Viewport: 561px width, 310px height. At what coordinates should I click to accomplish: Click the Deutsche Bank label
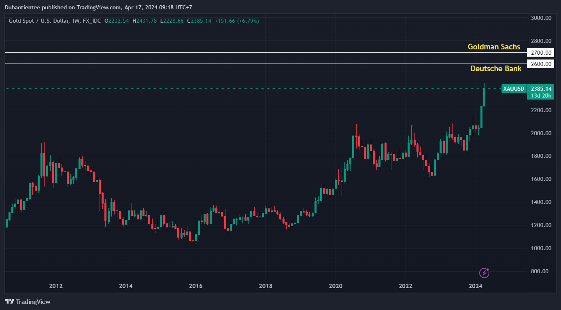(496, 69)
